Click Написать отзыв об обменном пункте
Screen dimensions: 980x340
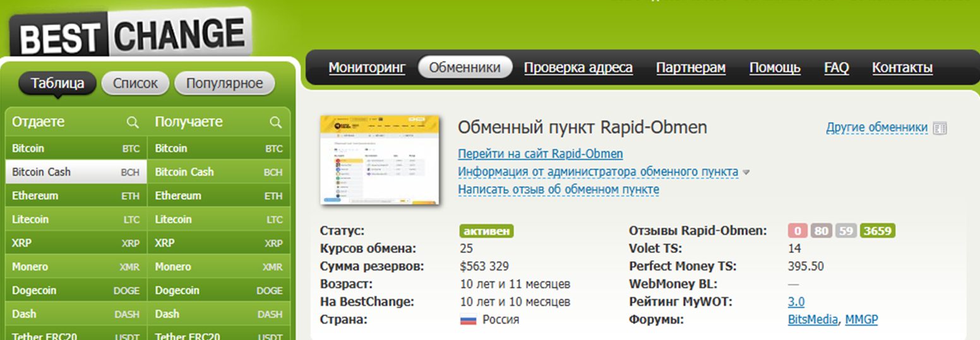[x=559, y=189]
